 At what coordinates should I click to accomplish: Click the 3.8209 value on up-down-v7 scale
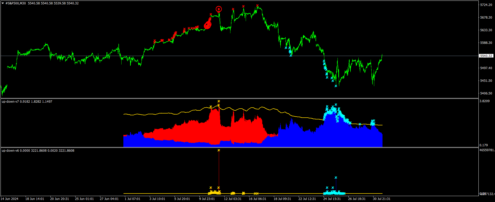click(x=484, y=101)
